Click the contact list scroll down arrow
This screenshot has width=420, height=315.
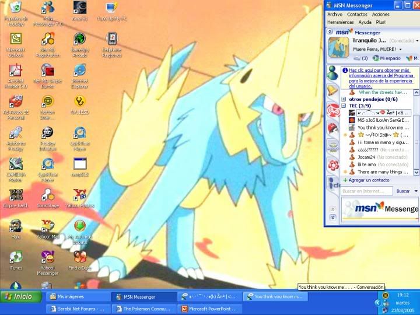coord(416,172)
